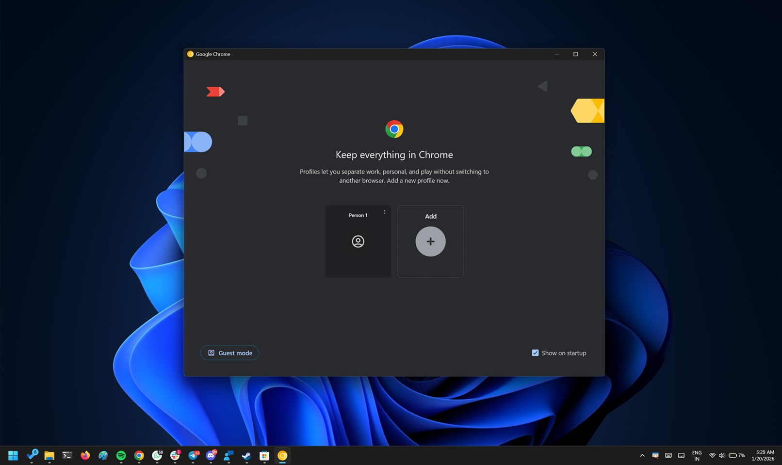This screenshot has height=465, width=782.
Task: Open Telegram from the taskbar
Action: pos(193,455)
